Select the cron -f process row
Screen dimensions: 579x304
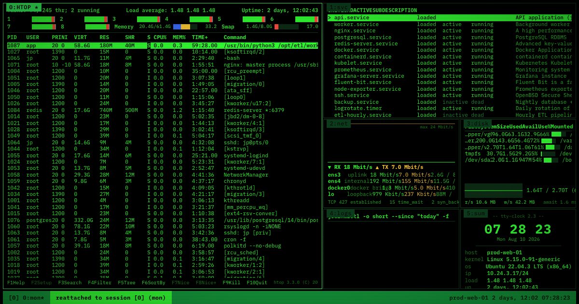pyautogui.click(x=163, y=239)
